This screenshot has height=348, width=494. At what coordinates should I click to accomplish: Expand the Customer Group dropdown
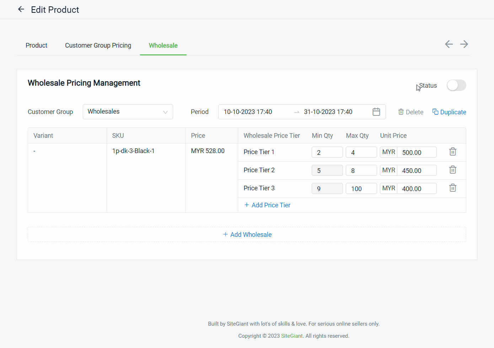tap(128, 112)
